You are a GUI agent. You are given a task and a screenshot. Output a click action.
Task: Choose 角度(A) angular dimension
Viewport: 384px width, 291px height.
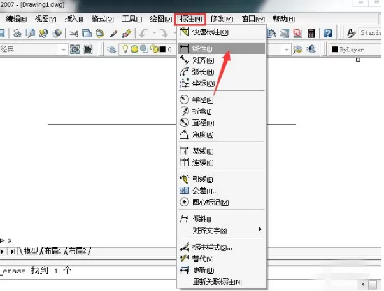222,135
